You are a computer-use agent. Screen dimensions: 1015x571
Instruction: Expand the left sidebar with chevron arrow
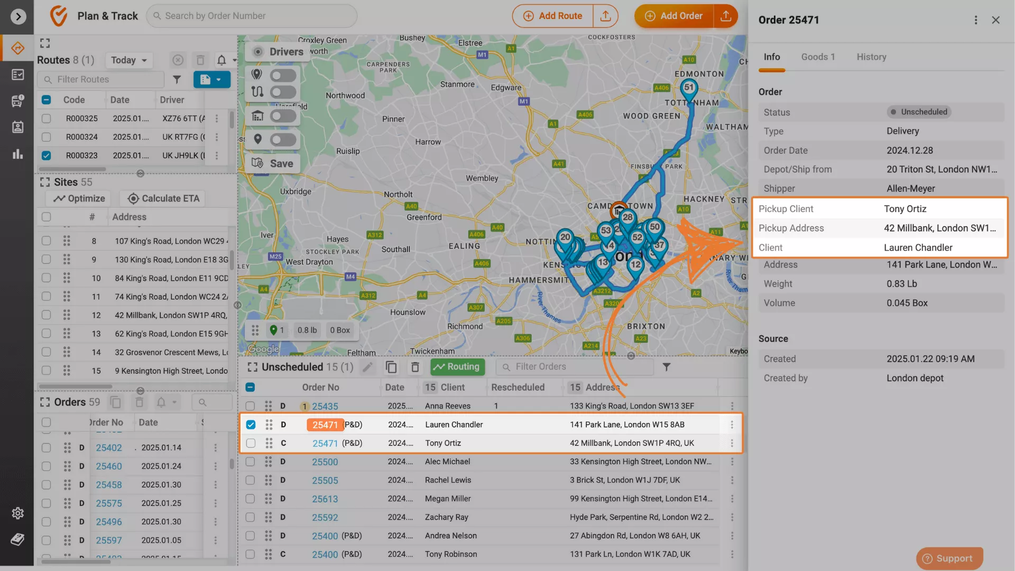click(18, 16)
